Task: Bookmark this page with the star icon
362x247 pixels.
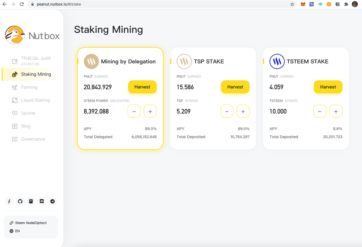Action: coord(292,4)
